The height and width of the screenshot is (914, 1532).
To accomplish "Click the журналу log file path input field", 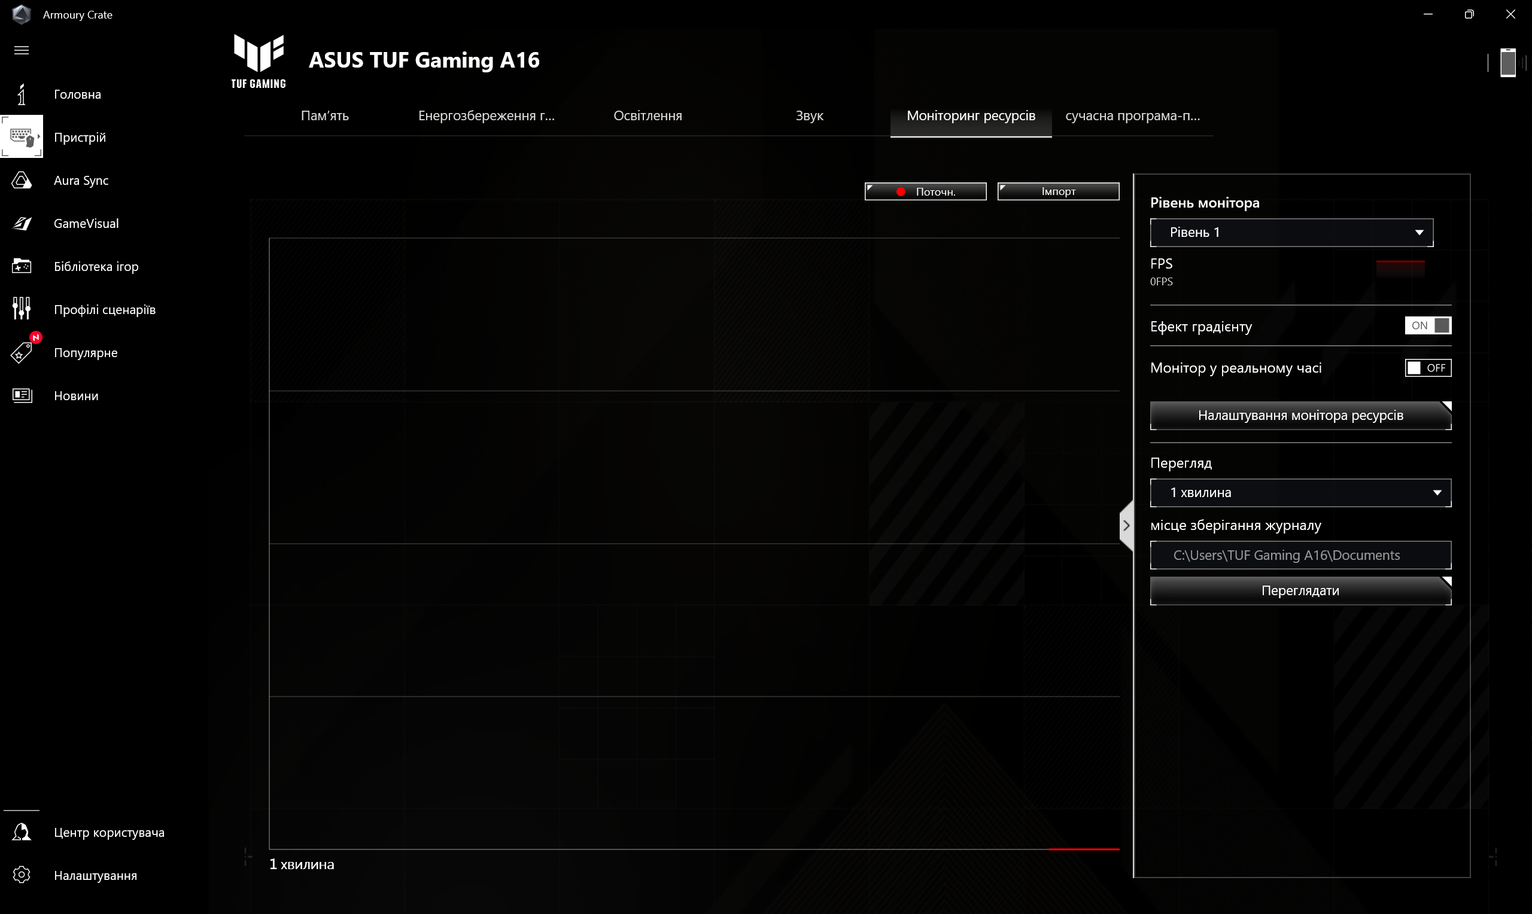I will point(1302,555).
